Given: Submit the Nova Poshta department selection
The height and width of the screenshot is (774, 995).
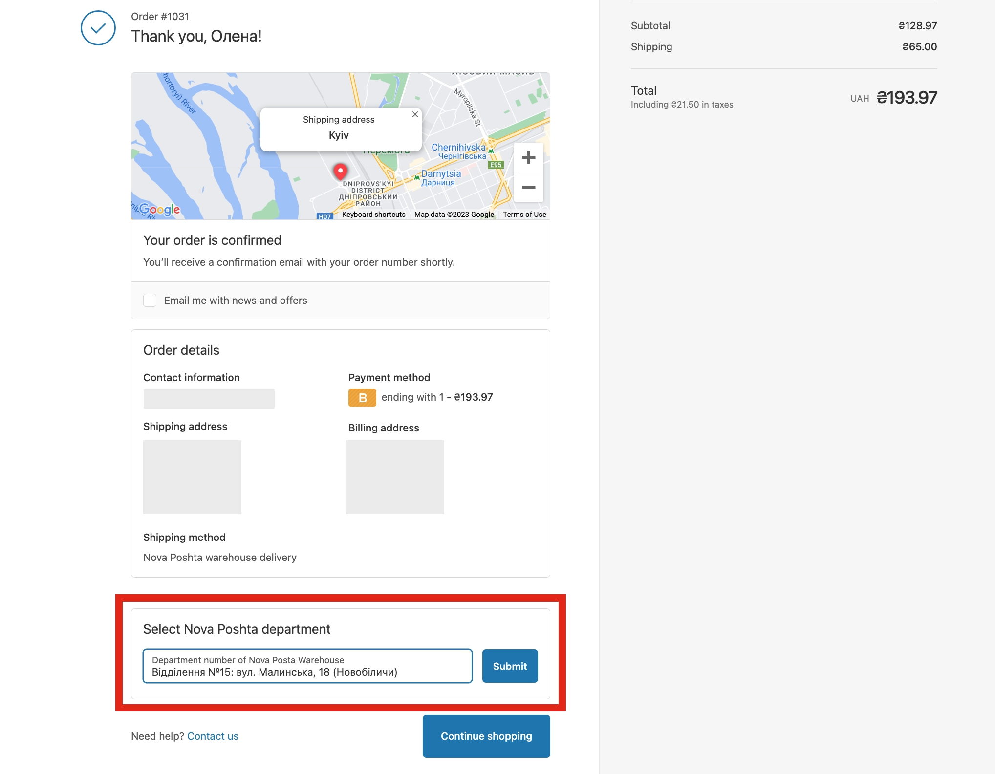Looking at the screenshot, I should click(510, 666).
